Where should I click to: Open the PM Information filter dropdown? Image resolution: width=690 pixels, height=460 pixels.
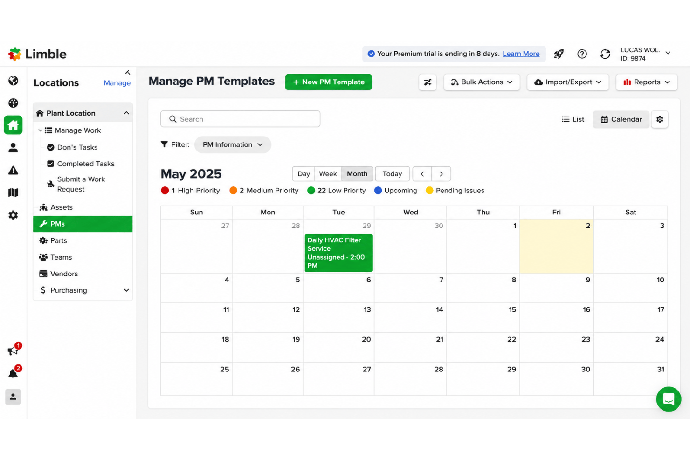[233, 144]
